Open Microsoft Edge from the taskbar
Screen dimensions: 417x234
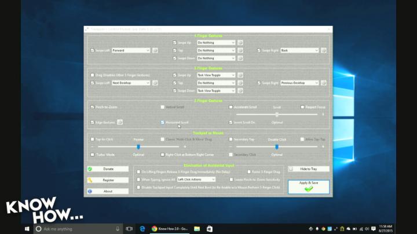tap(142, 229)
